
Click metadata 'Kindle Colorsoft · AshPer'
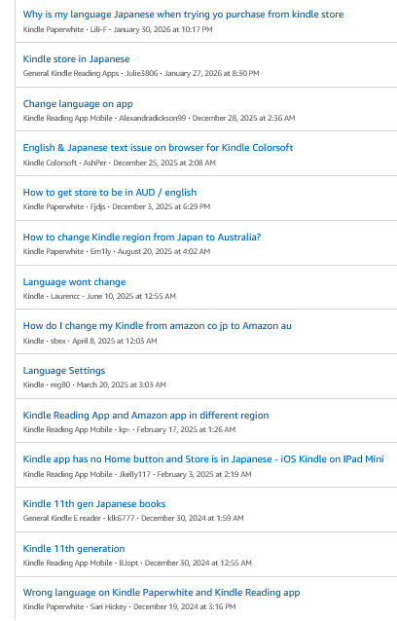(120, 163)
